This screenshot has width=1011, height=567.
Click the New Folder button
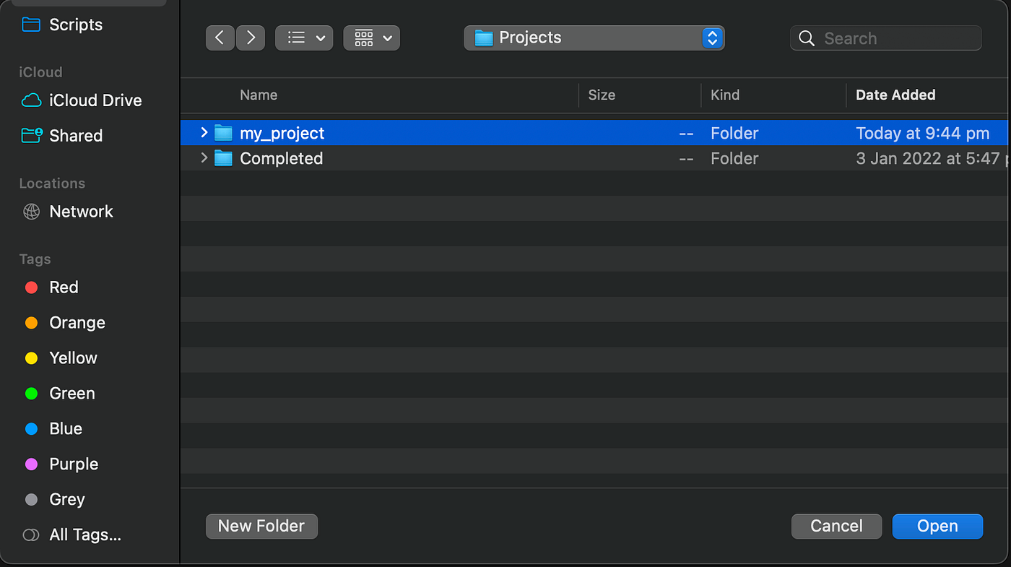261,527
